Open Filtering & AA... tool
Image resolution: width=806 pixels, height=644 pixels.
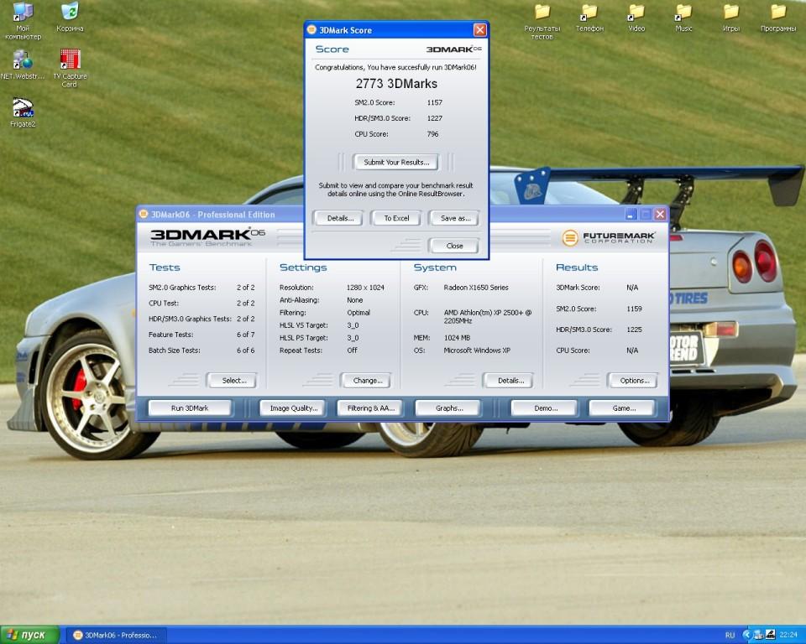[370, 408]
